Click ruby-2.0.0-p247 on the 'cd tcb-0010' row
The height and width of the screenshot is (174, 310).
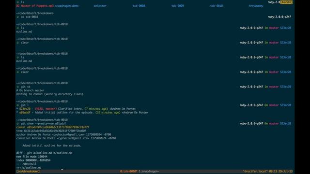(x=279, y=17)
